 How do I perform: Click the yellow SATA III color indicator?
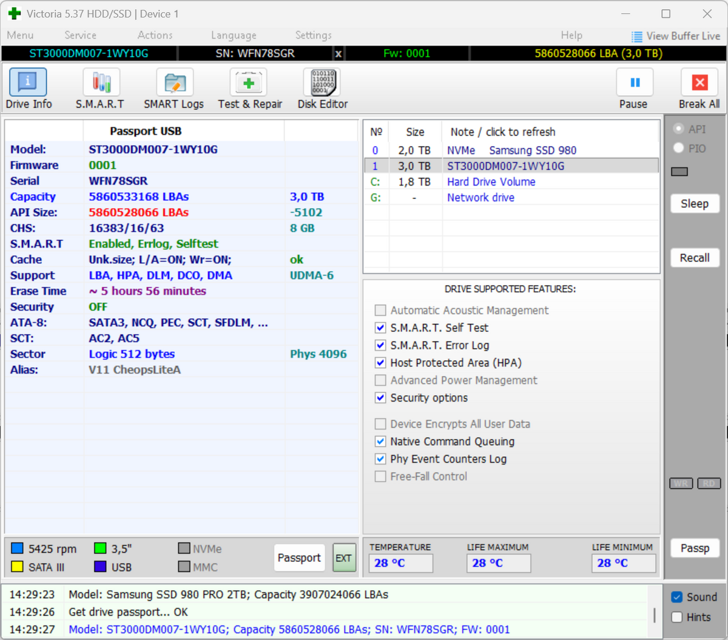17,567
